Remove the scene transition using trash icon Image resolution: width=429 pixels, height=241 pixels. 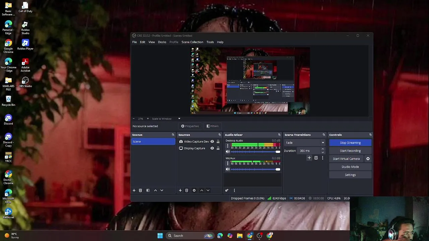tap(316, 158)
